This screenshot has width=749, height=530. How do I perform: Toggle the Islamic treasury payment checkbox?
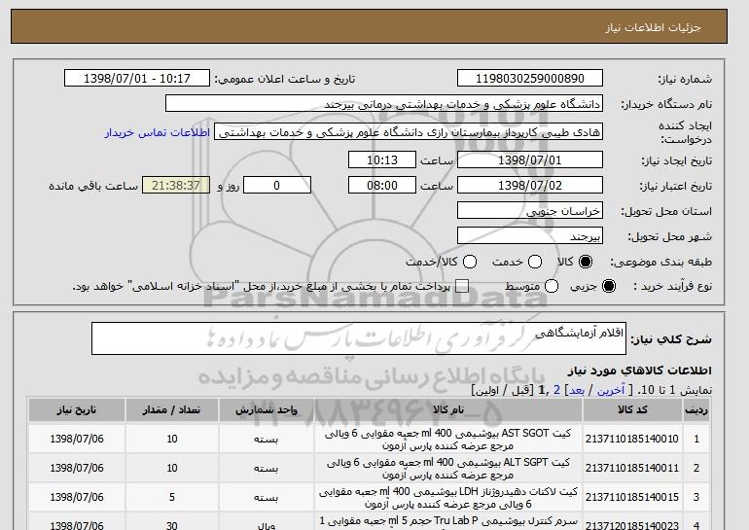(x=462, y=286)
